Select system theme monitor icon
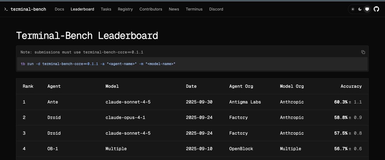 point(367,9)
